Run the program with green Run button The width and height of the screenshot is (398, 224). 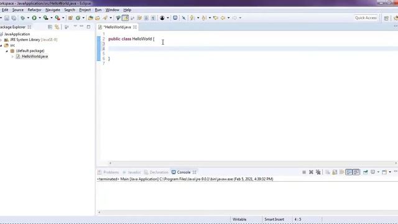click(x=34, y=18)
